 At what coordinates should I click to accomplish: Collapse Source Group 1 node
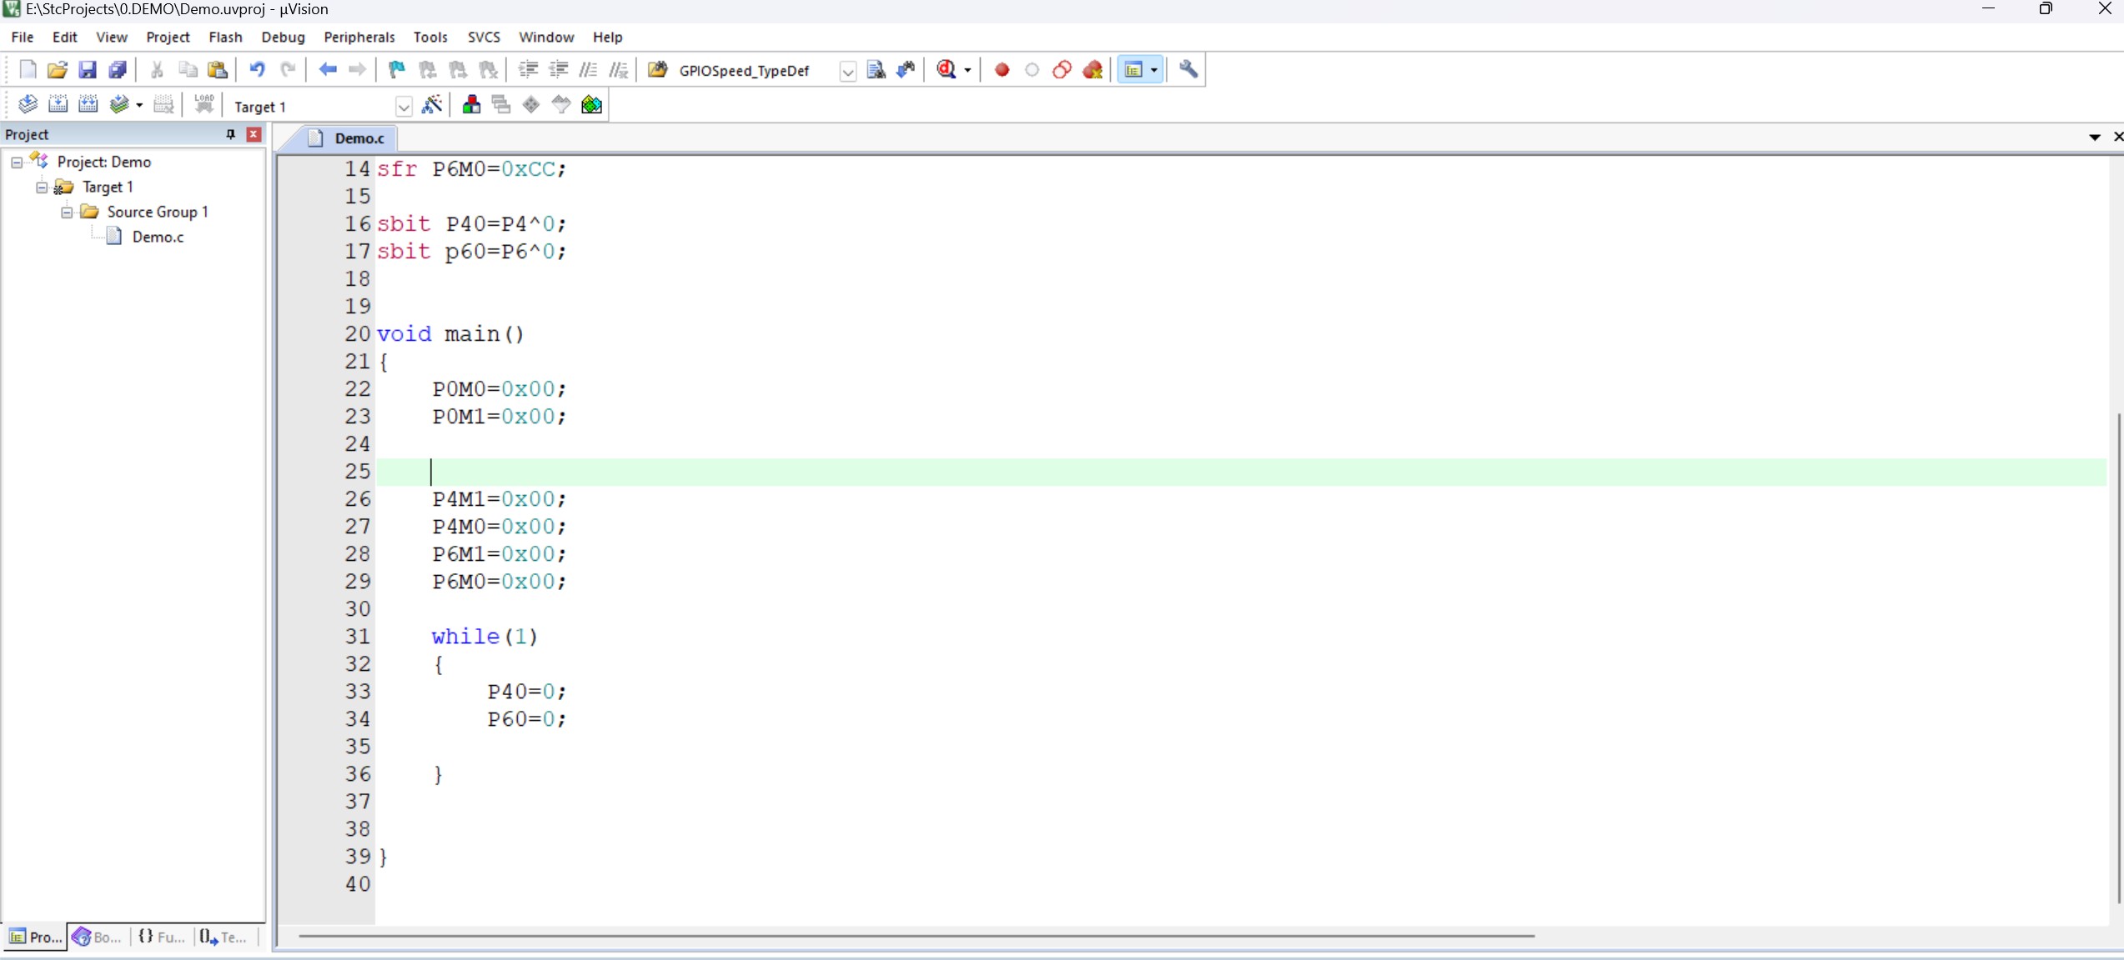[67, 212]
